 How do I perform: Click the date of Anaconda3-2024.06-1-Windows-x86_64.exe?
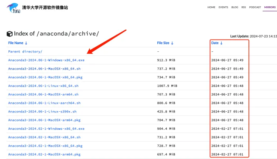point(227,60)
